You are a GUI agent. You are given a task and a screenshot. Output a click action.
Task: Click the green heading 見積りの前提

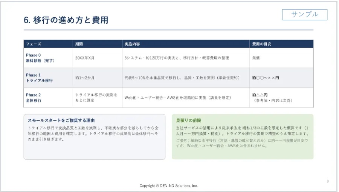[x=189, y=120]
